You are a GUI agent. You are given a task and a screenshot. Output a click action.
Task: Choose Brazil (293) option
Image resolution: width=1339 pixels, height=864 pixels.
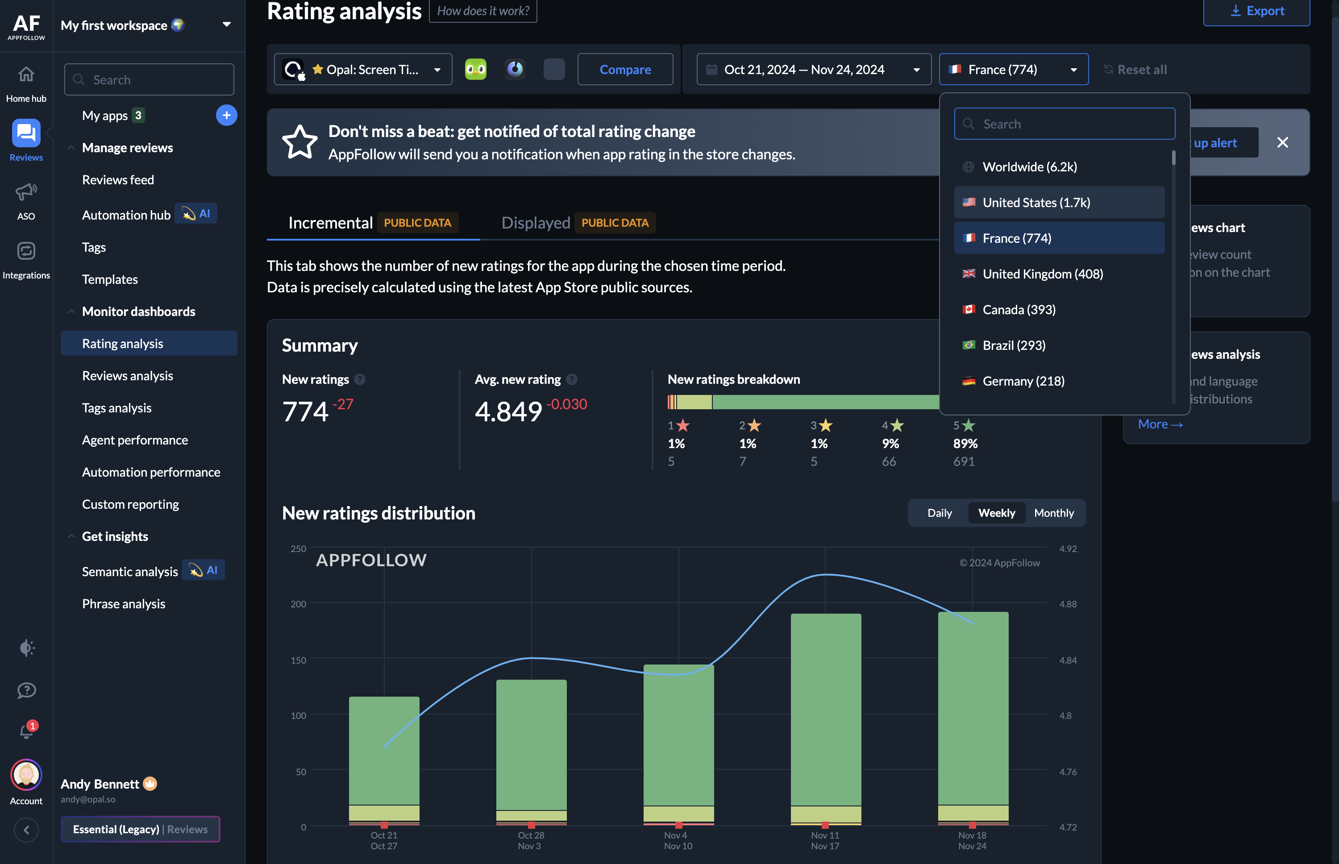(x=1059, y=345)
